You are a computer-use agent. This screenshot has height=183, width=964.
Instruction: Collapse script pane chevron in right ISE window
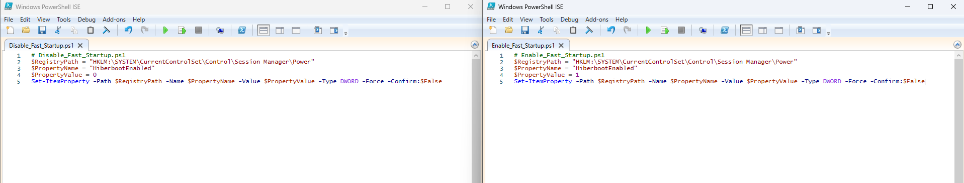[x=957, y=45]
